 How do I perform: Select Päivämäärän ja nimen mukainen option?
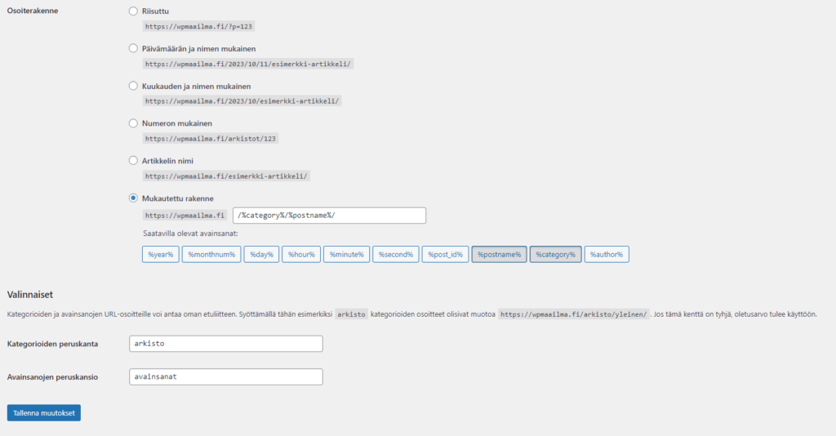pyautogui.click(x=133, y=48)
